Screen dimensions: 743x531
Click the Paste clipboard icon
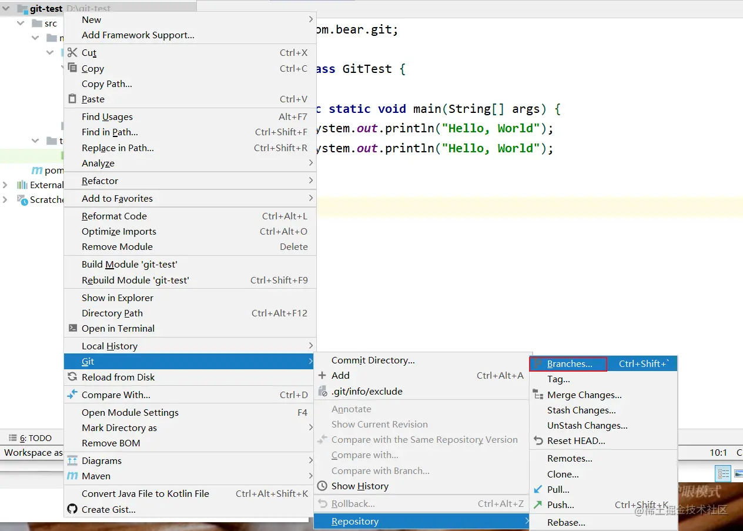click(x=72, y=99)
